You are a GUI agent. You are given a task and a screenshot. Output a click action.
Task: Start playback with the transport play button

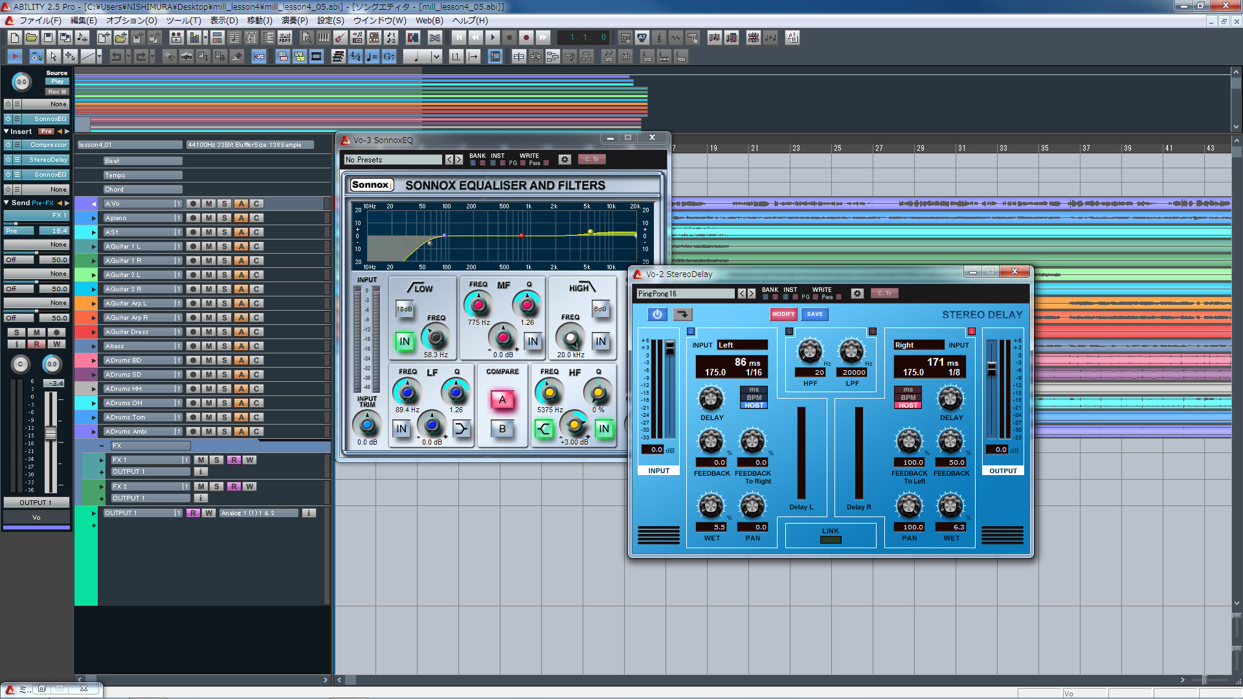493,38
